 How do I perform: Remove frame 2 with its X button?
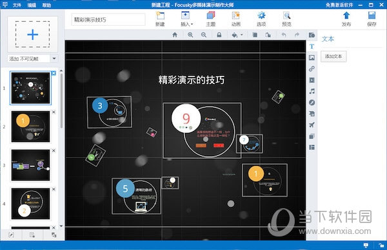tap(54, 112)
